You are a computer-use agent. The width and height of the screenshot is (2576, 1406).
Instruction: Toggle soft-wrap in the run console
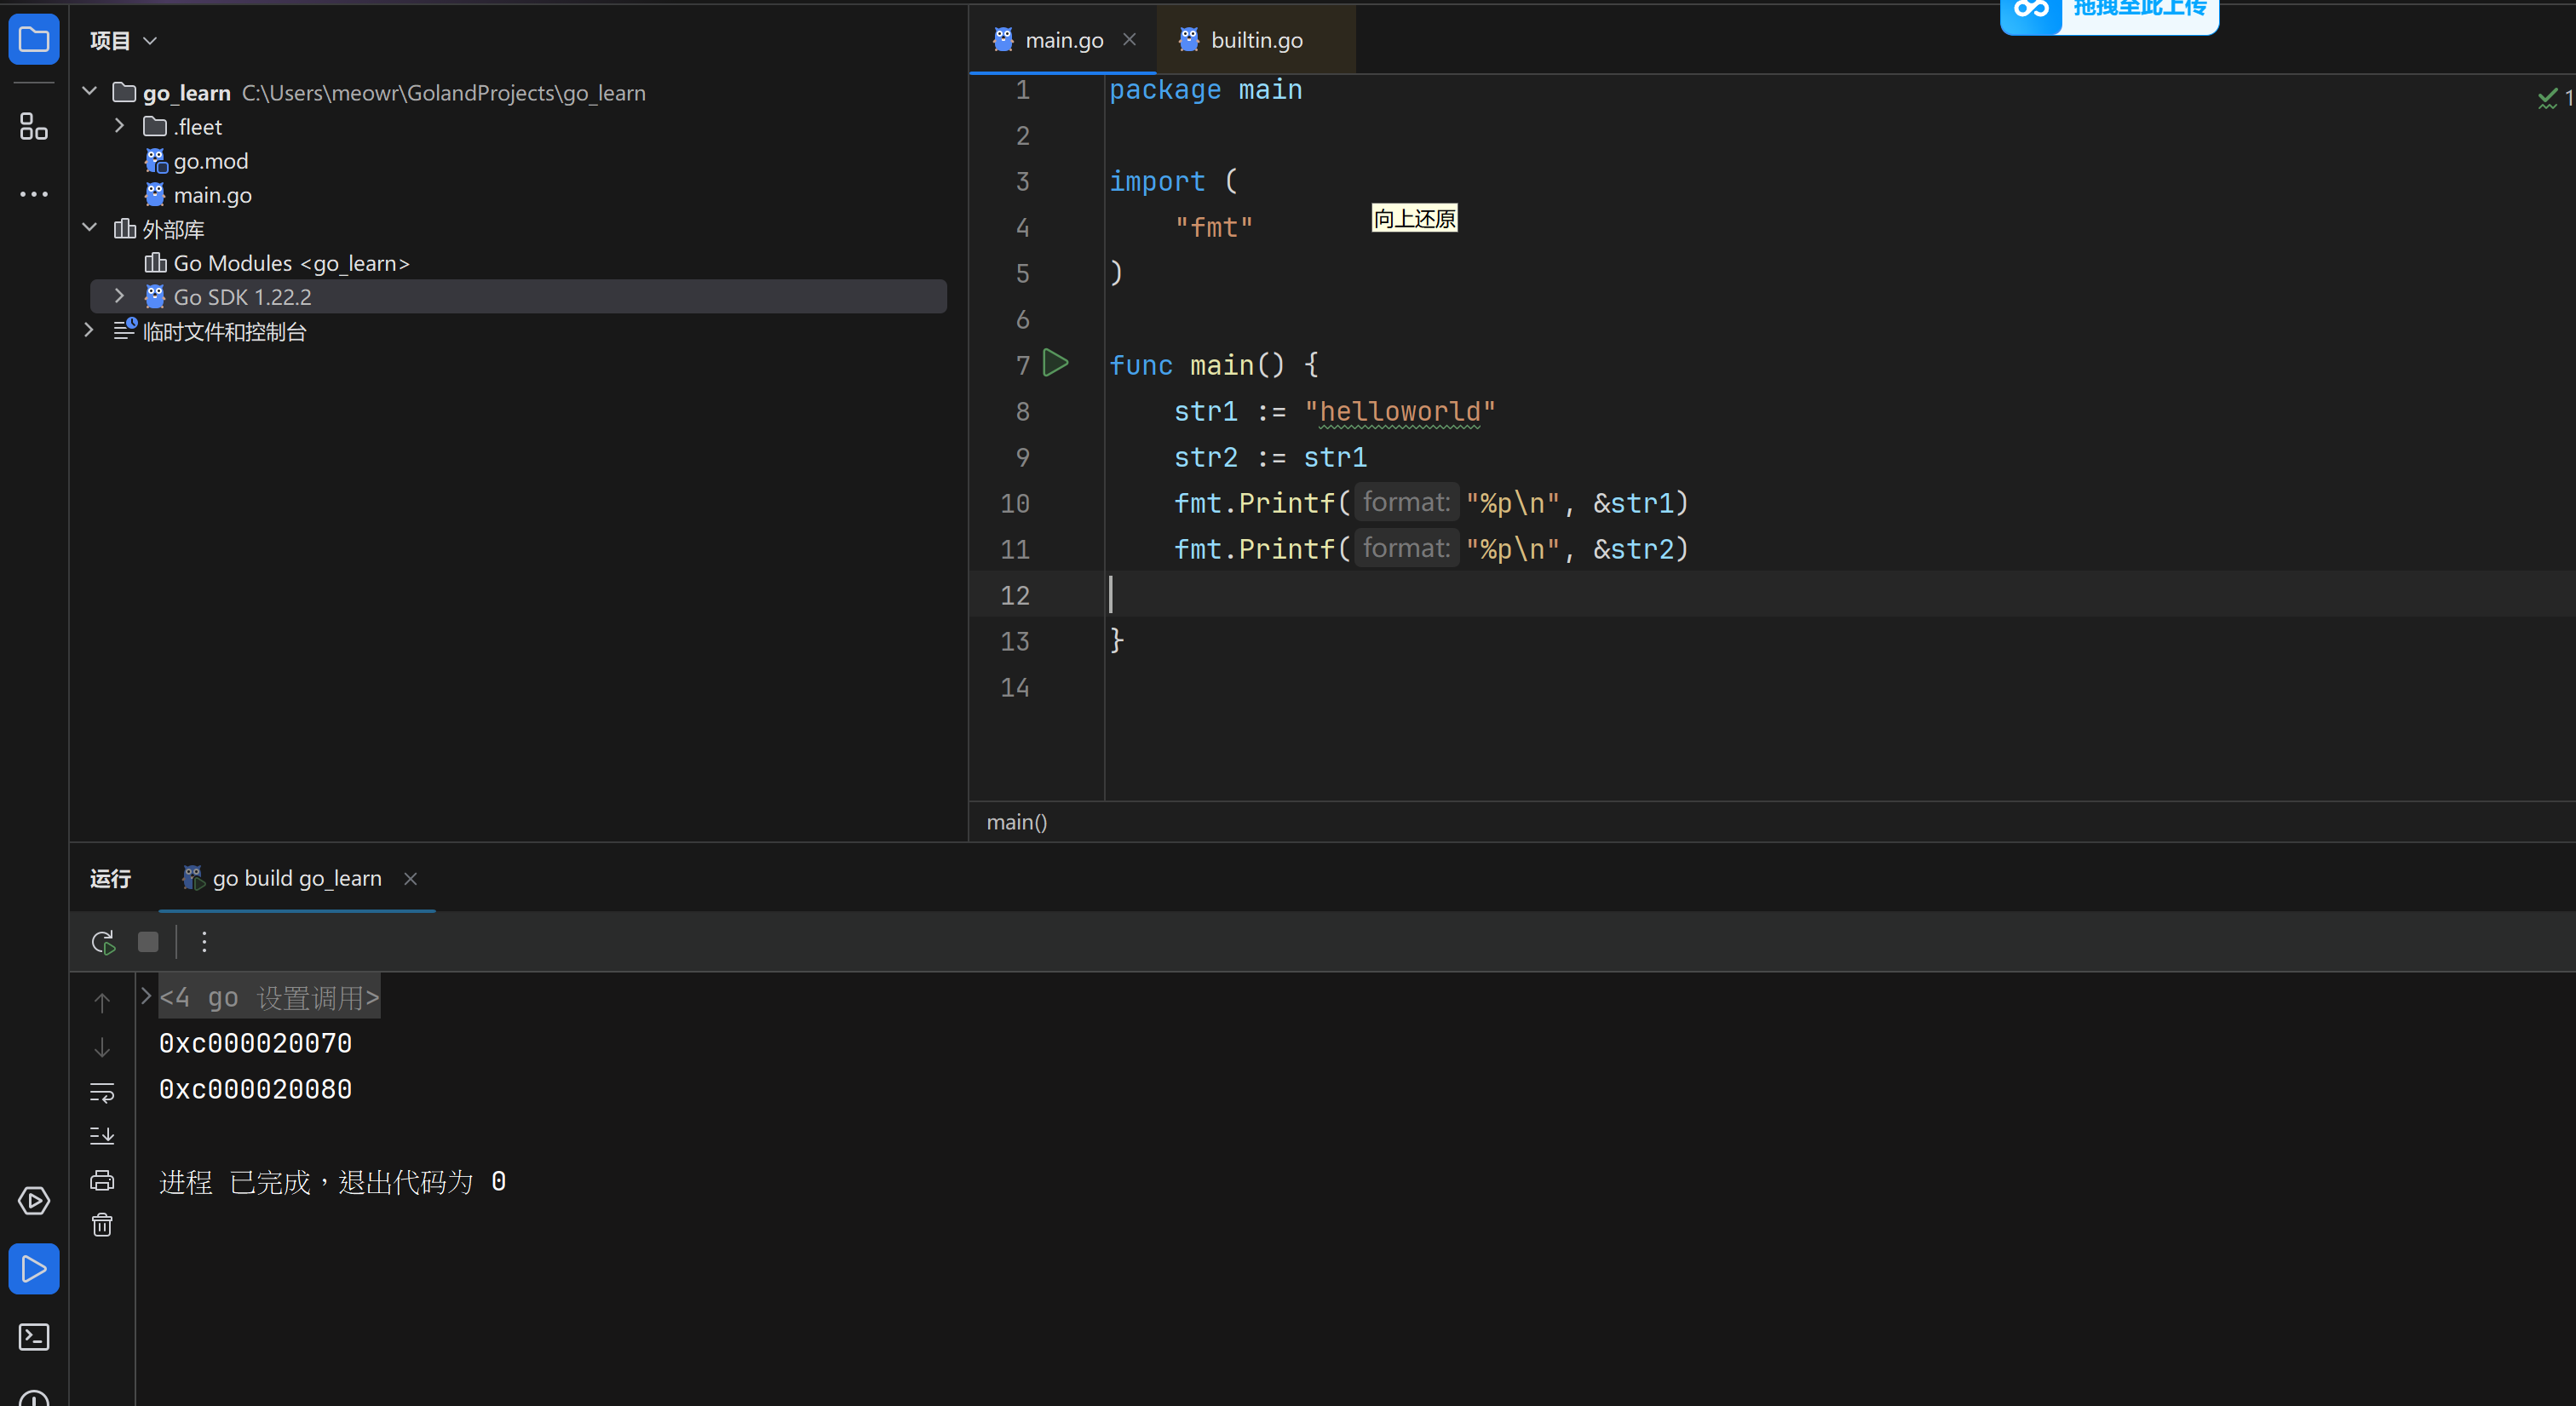coord(102,1092)
